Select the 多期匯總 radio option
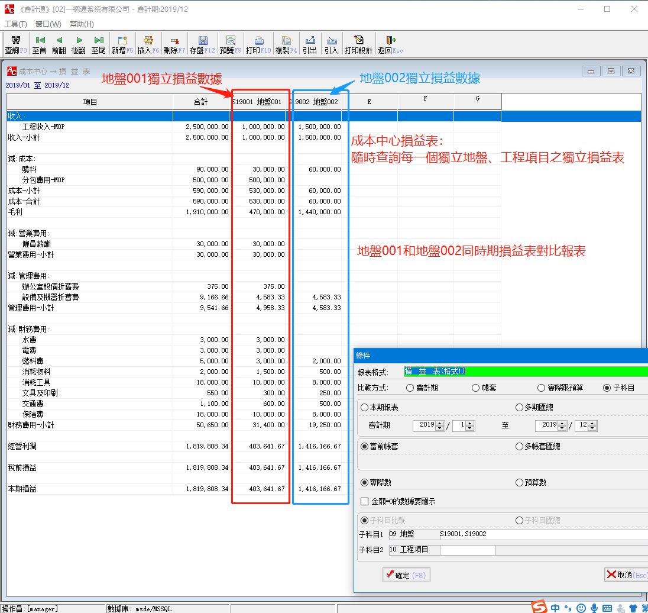The image size is (648, 613). click(x=520, y=408)
